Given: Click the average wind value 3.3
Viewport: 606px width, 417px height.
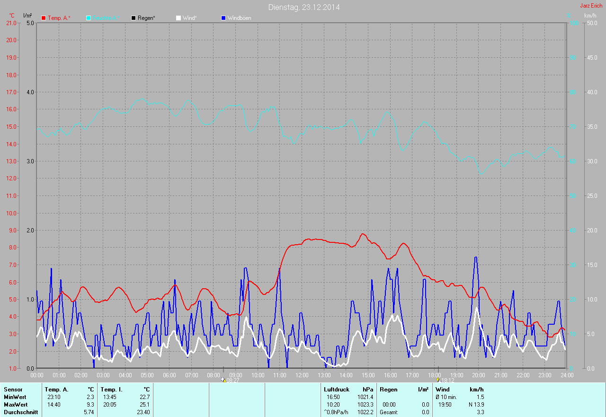Looking at the screenshot, I should pos(481,412).
